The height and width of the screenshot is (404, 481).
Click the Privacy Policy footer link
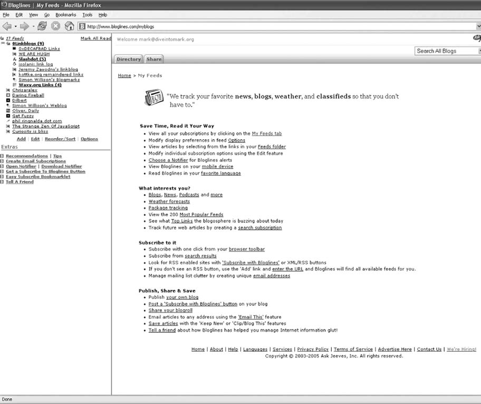click(313, 349)
